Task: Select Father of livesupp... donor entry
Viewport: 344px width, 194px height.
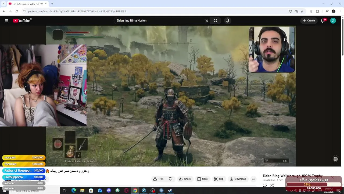Action: (24, 171)
